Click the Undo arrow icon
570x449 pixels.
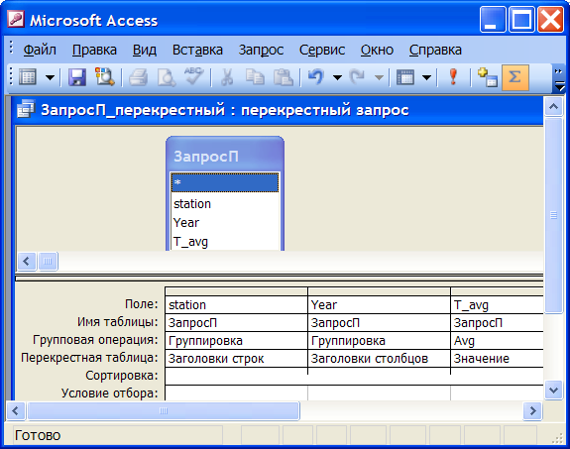[x=315, y=77]
